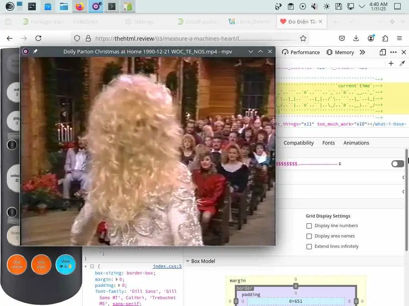
Task: Open the Performance devtools tab
Action: (301, 52)
